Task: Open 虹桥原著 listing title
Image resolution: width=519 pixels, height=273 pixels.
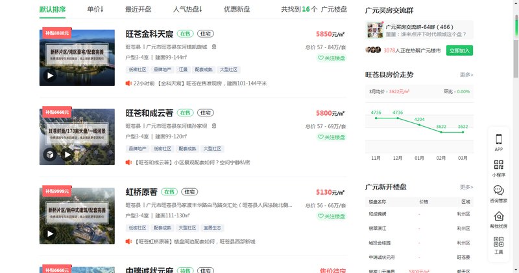Action: 141,192
